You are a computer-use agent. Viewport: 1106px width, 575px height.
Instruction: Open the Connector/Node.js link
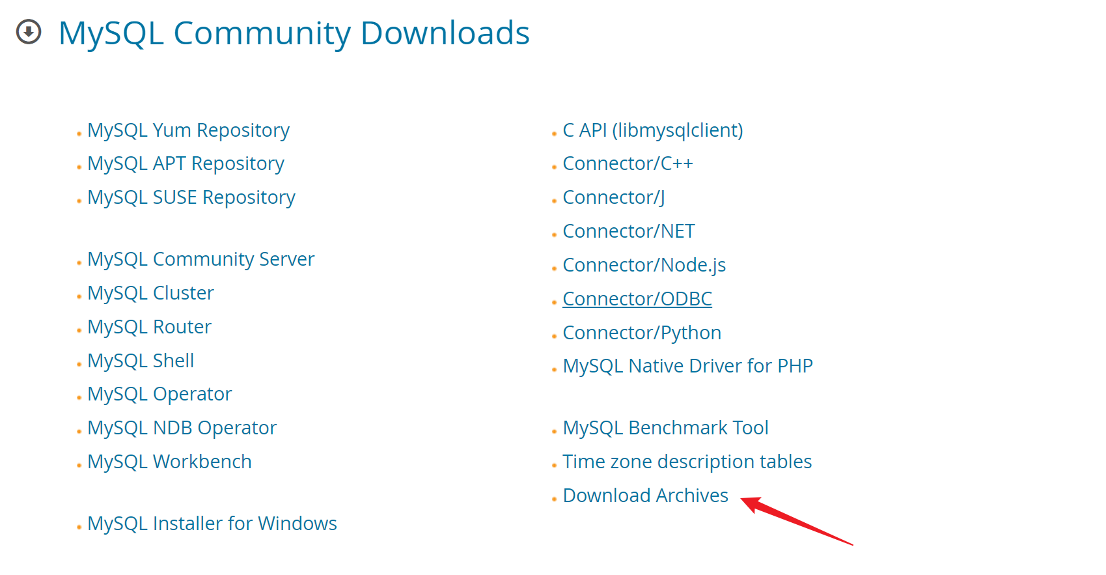(644, 265)
